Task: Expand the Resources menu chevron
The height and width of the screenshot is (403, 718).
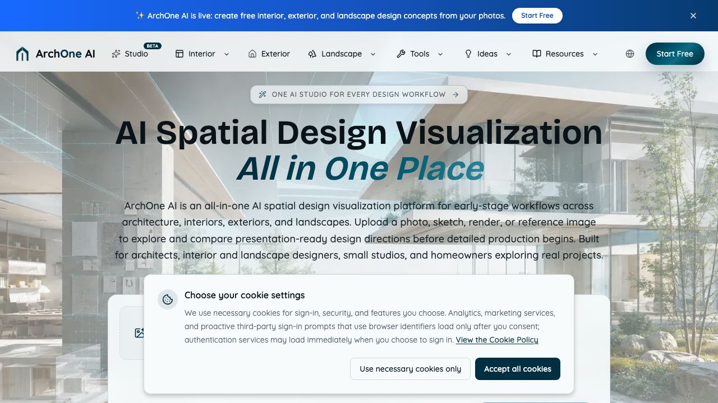Action: 595,54
